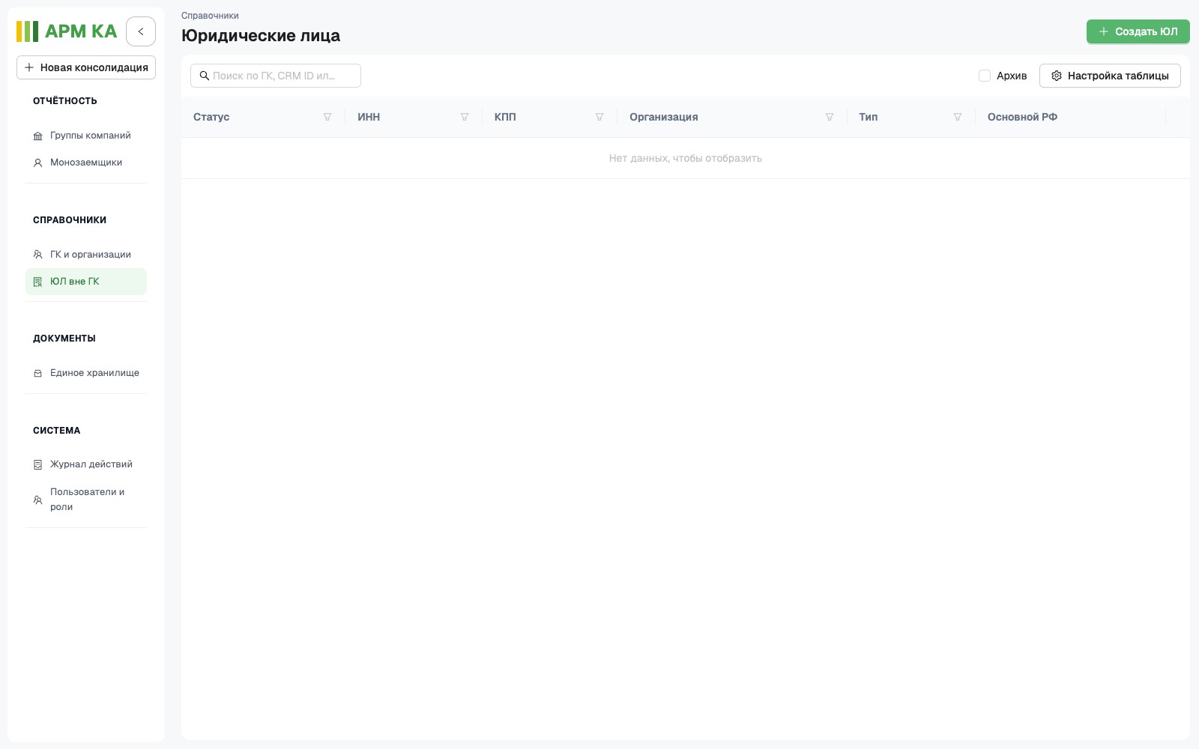The image size is (1199, 749).
Task: Focus the search field Поиск по ГК
Action: [276, 76]
